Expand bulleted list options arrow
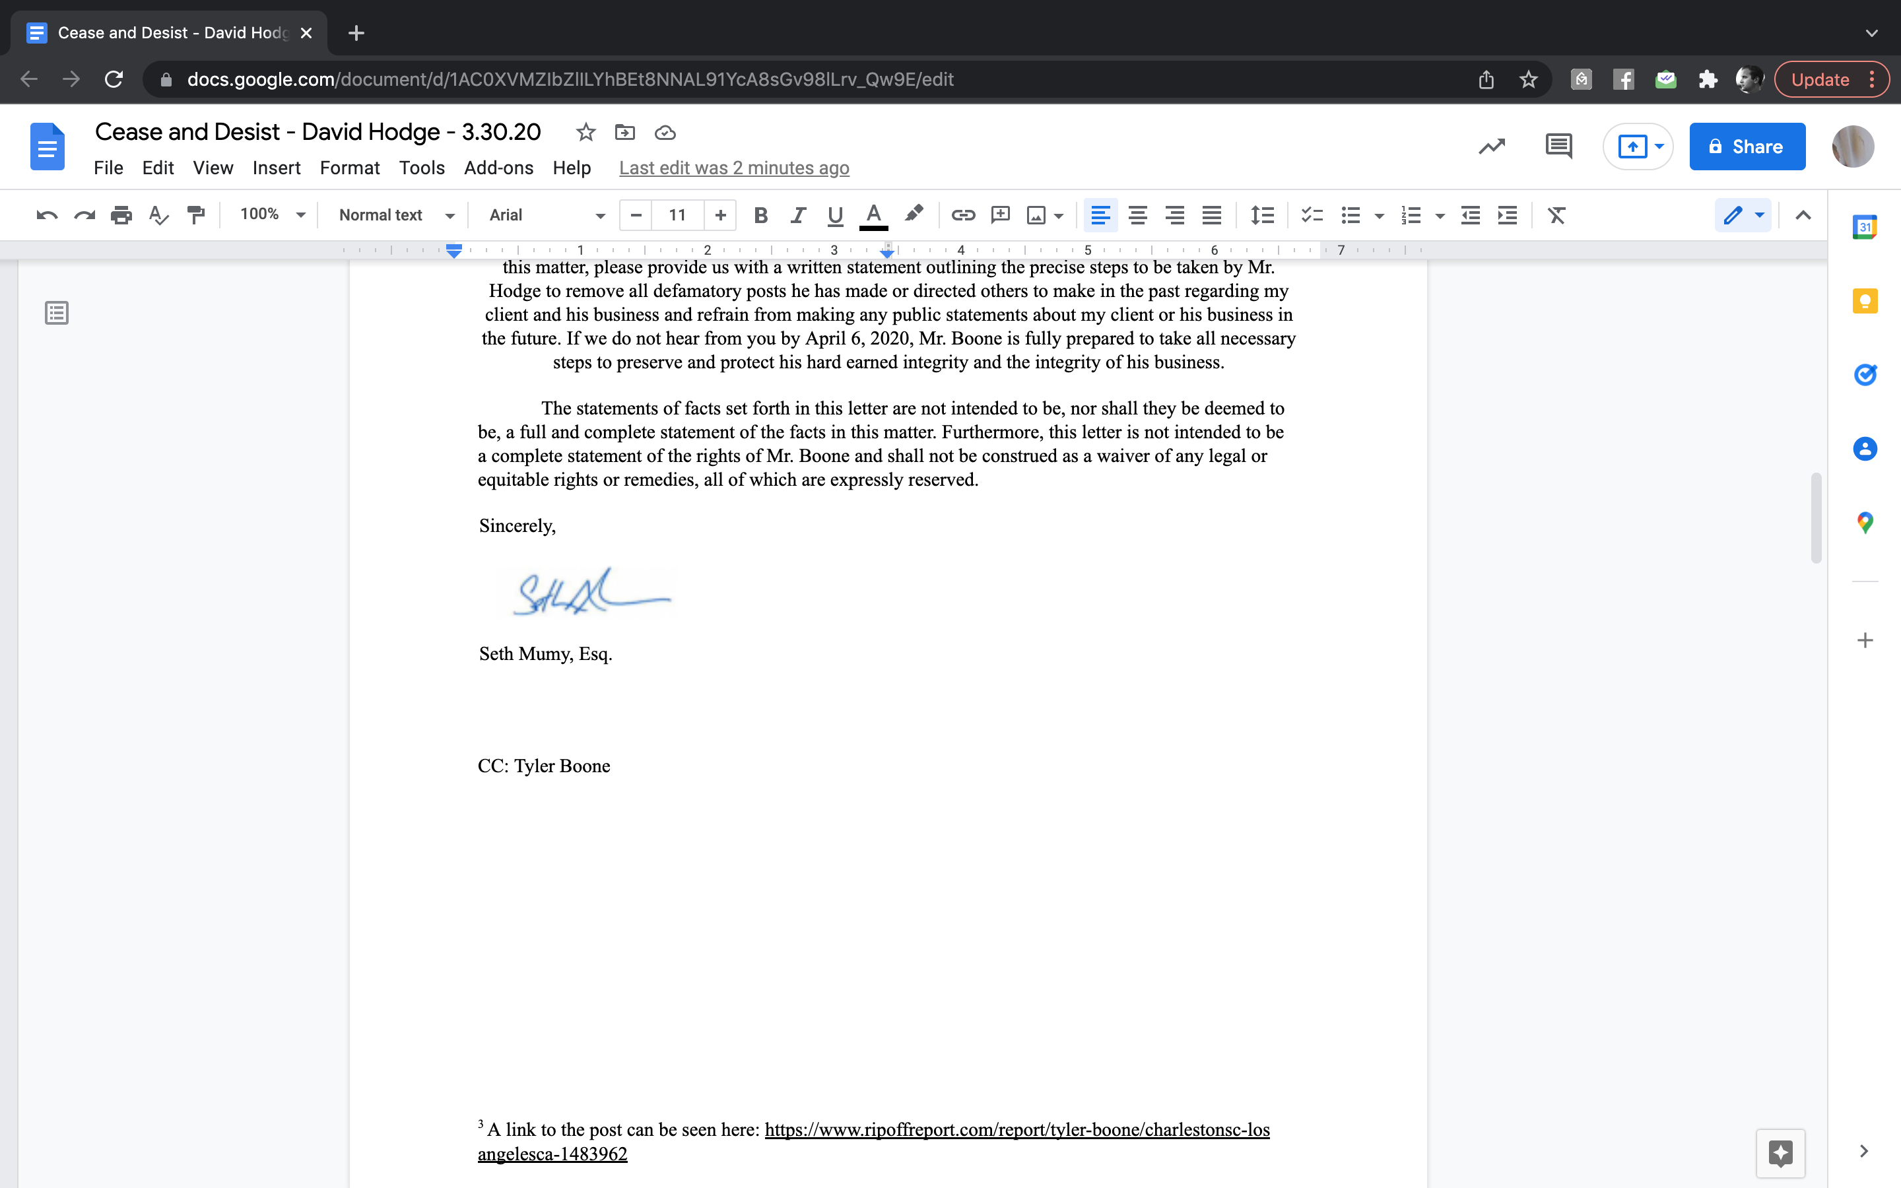 coord(1379,216)
